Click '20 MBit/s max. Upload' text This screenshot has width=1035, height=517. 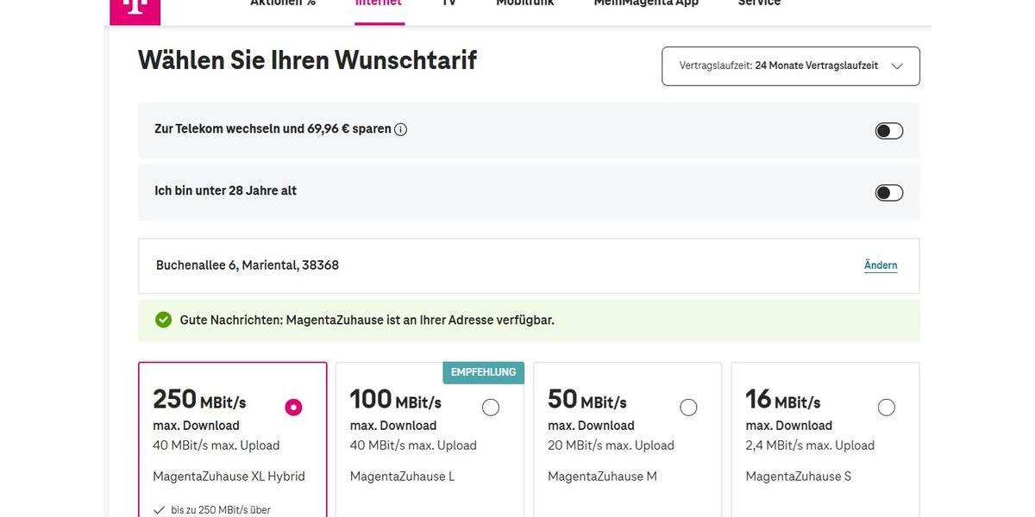pyautogui.click(x=611, y=445)
